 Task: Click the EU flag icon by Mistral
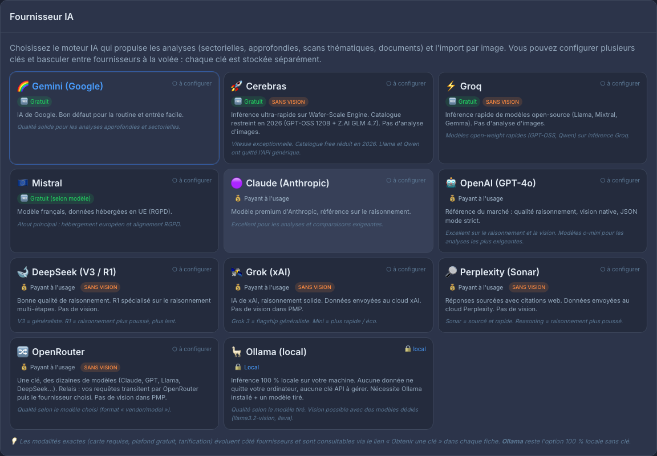click(x=23, y=183)
